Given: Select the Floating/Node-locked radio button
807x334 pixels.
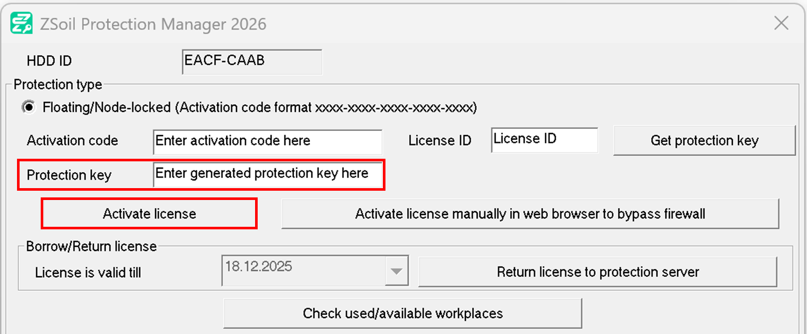Looking at the screenshot, I should tap(29, 108).
